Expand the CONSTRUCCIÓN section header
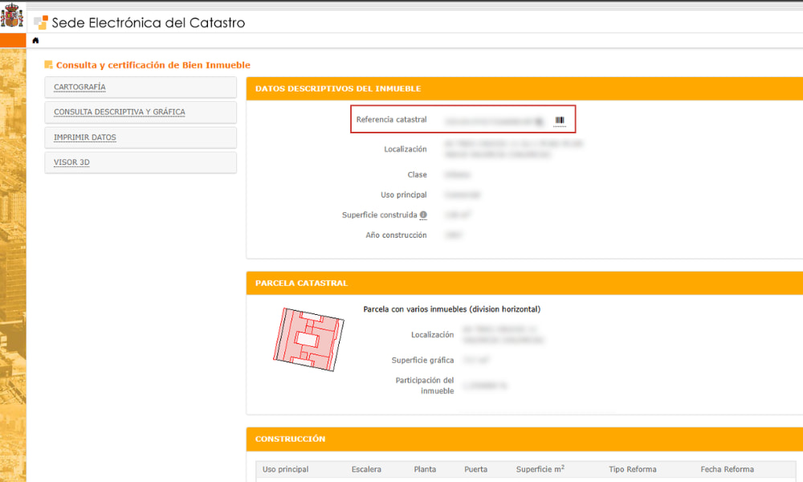803x482 pixels. coord(290,439)
